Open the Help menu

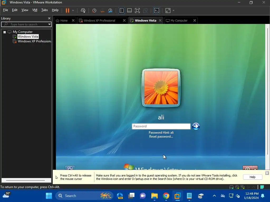(x=55, y=10)
